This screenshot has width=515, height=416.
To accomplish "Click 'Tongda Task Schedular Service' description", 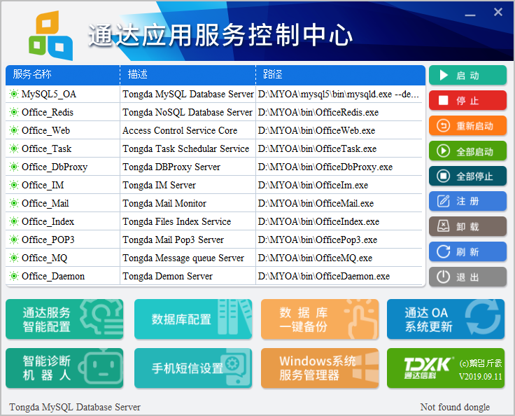I will [x=186, y=149].
